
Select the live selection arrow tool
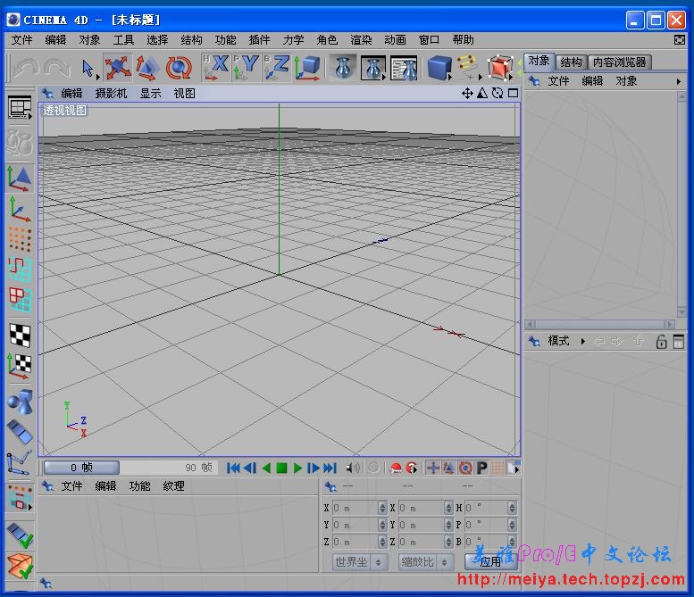[88, 68]
